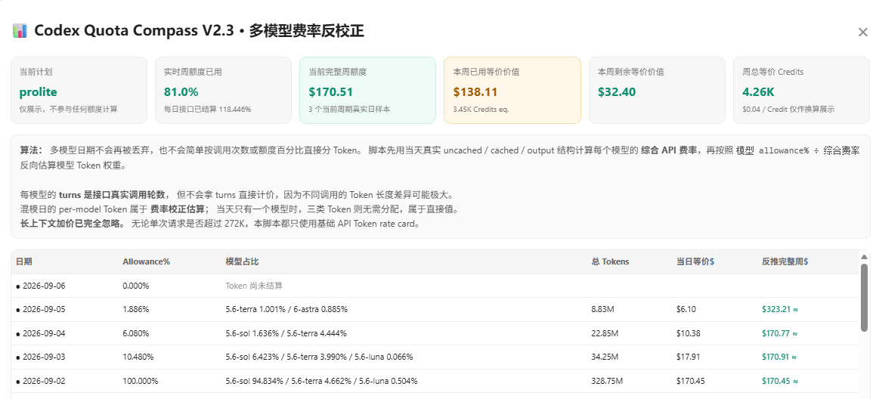Image resolution: width=876 pixels, height=399 pixels.
Task: Open the 实时周额度已用 81.0% card
Action: click(224, 90)
